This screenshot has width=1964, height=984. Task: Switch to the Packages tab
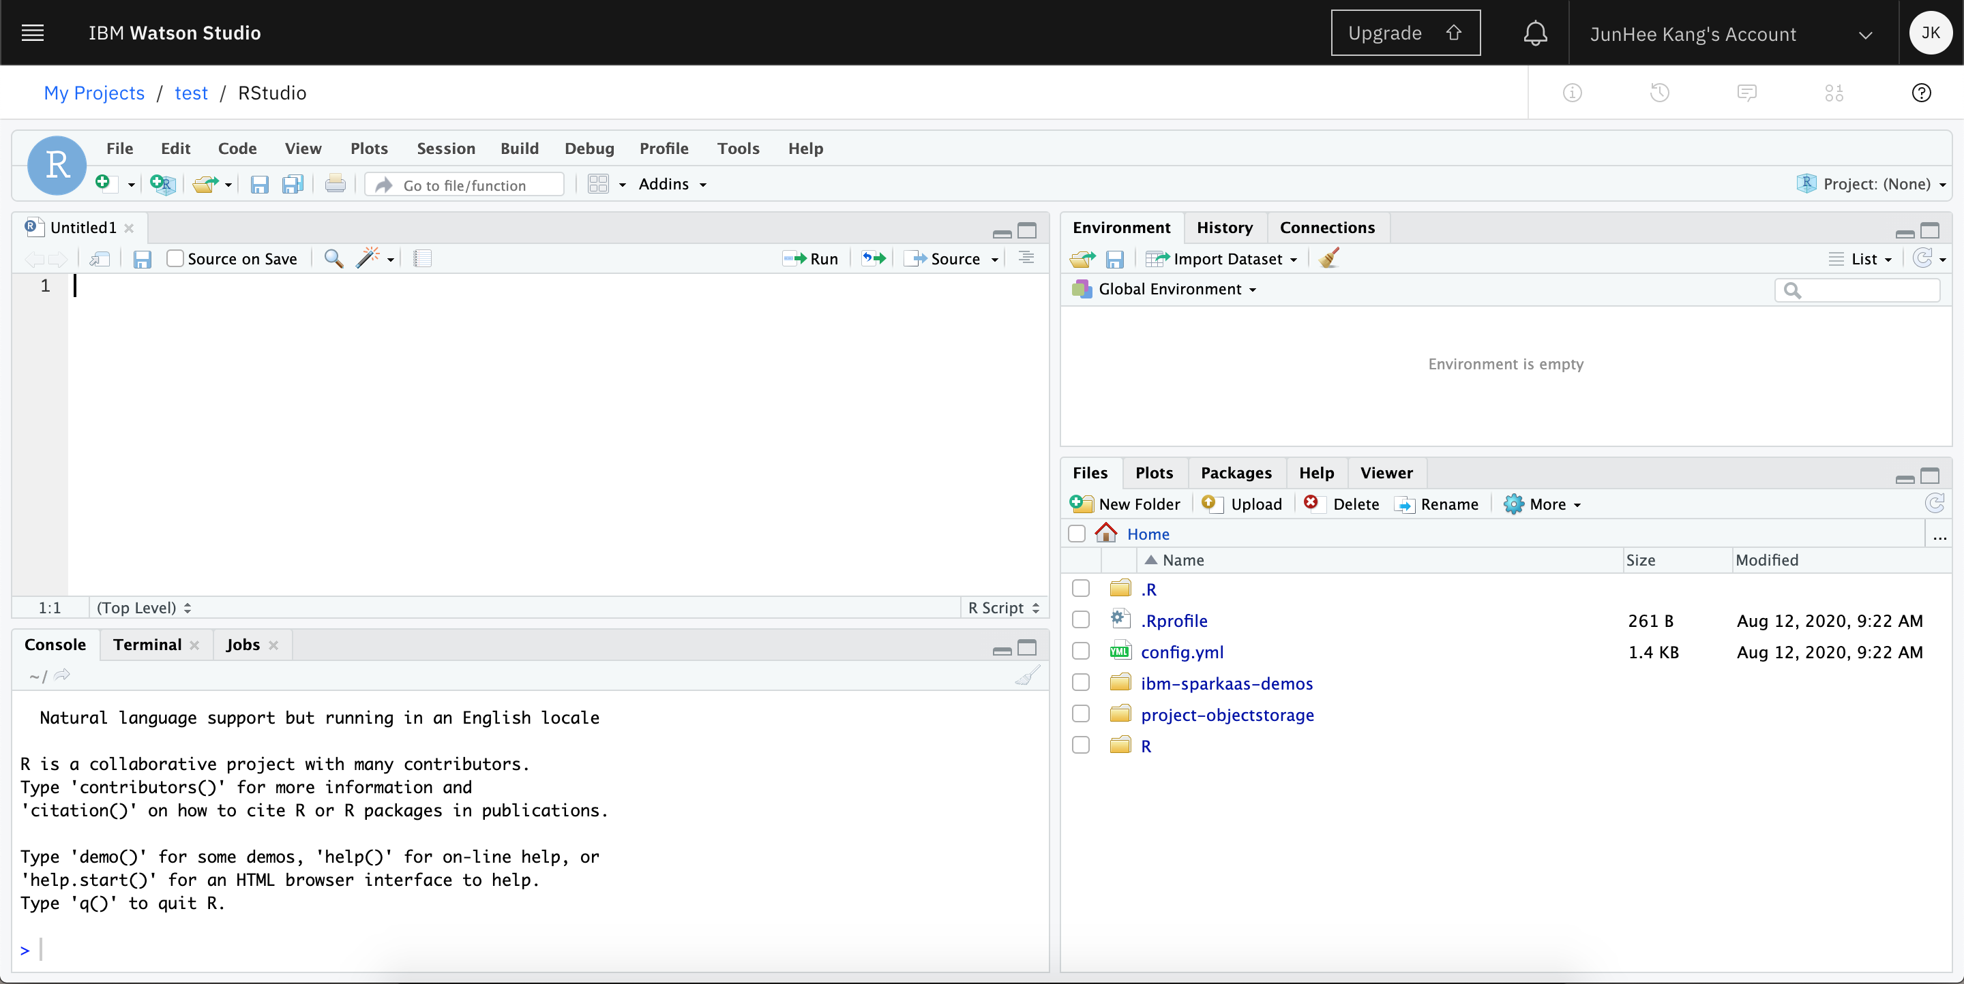click(1235, 473)
